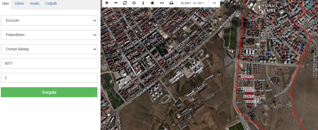Open the Adres tab
The height and width of the screenshot is (130, 318).
(x=19, y=4)
